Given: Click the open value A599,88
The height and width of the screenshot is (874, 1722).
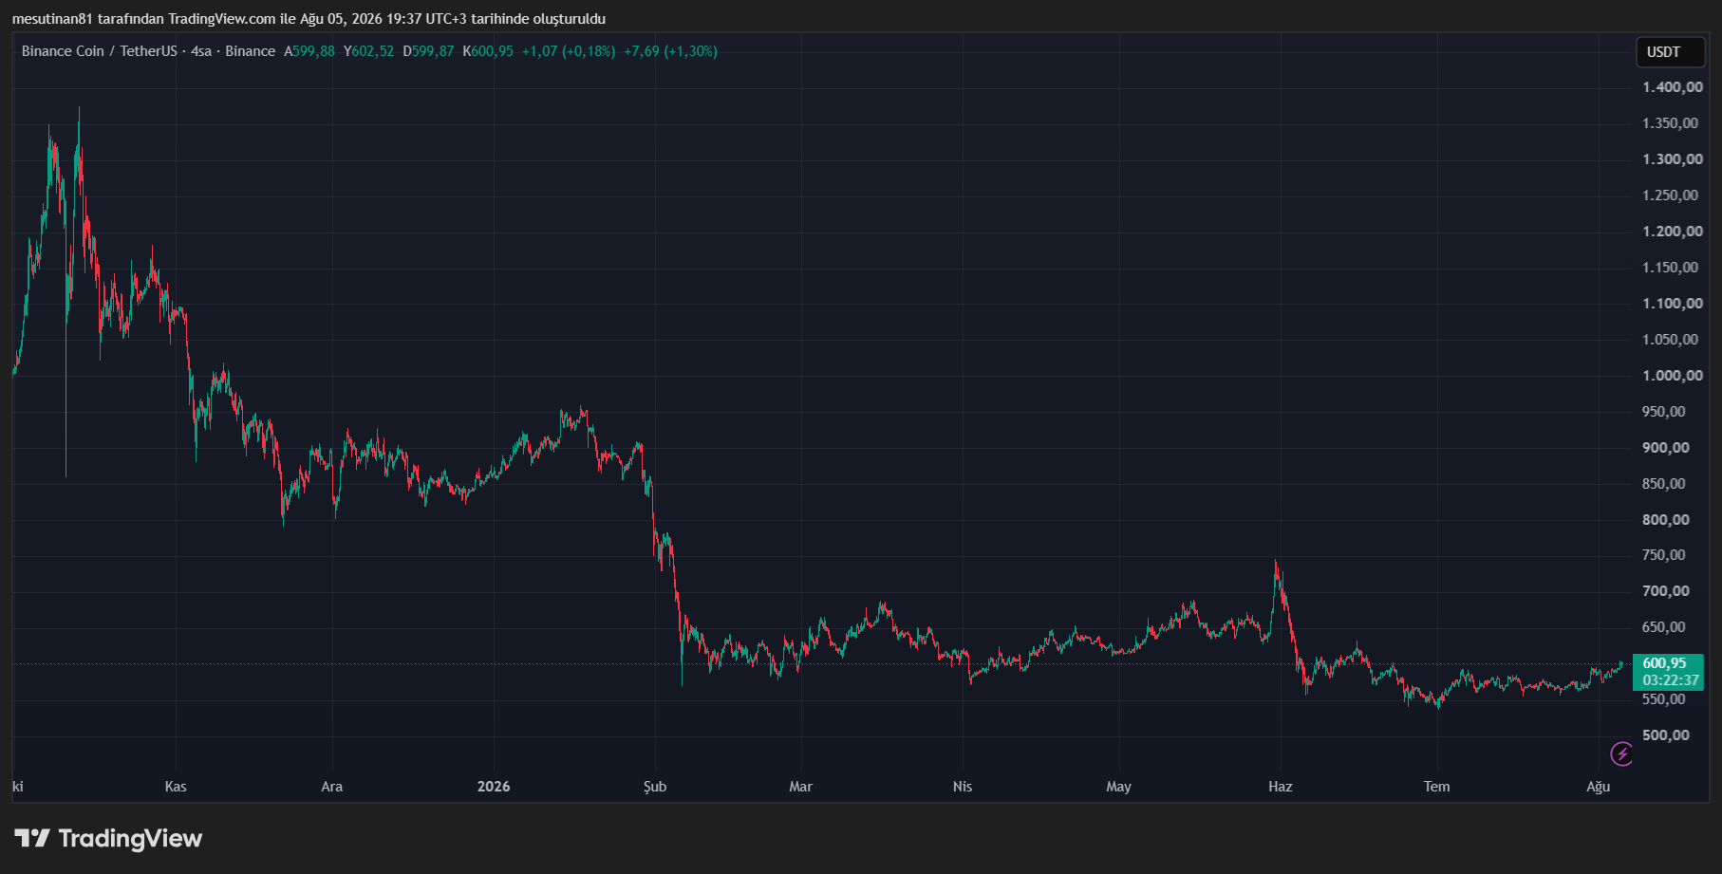Looking at the screenshot, I should tap(309, 51).
